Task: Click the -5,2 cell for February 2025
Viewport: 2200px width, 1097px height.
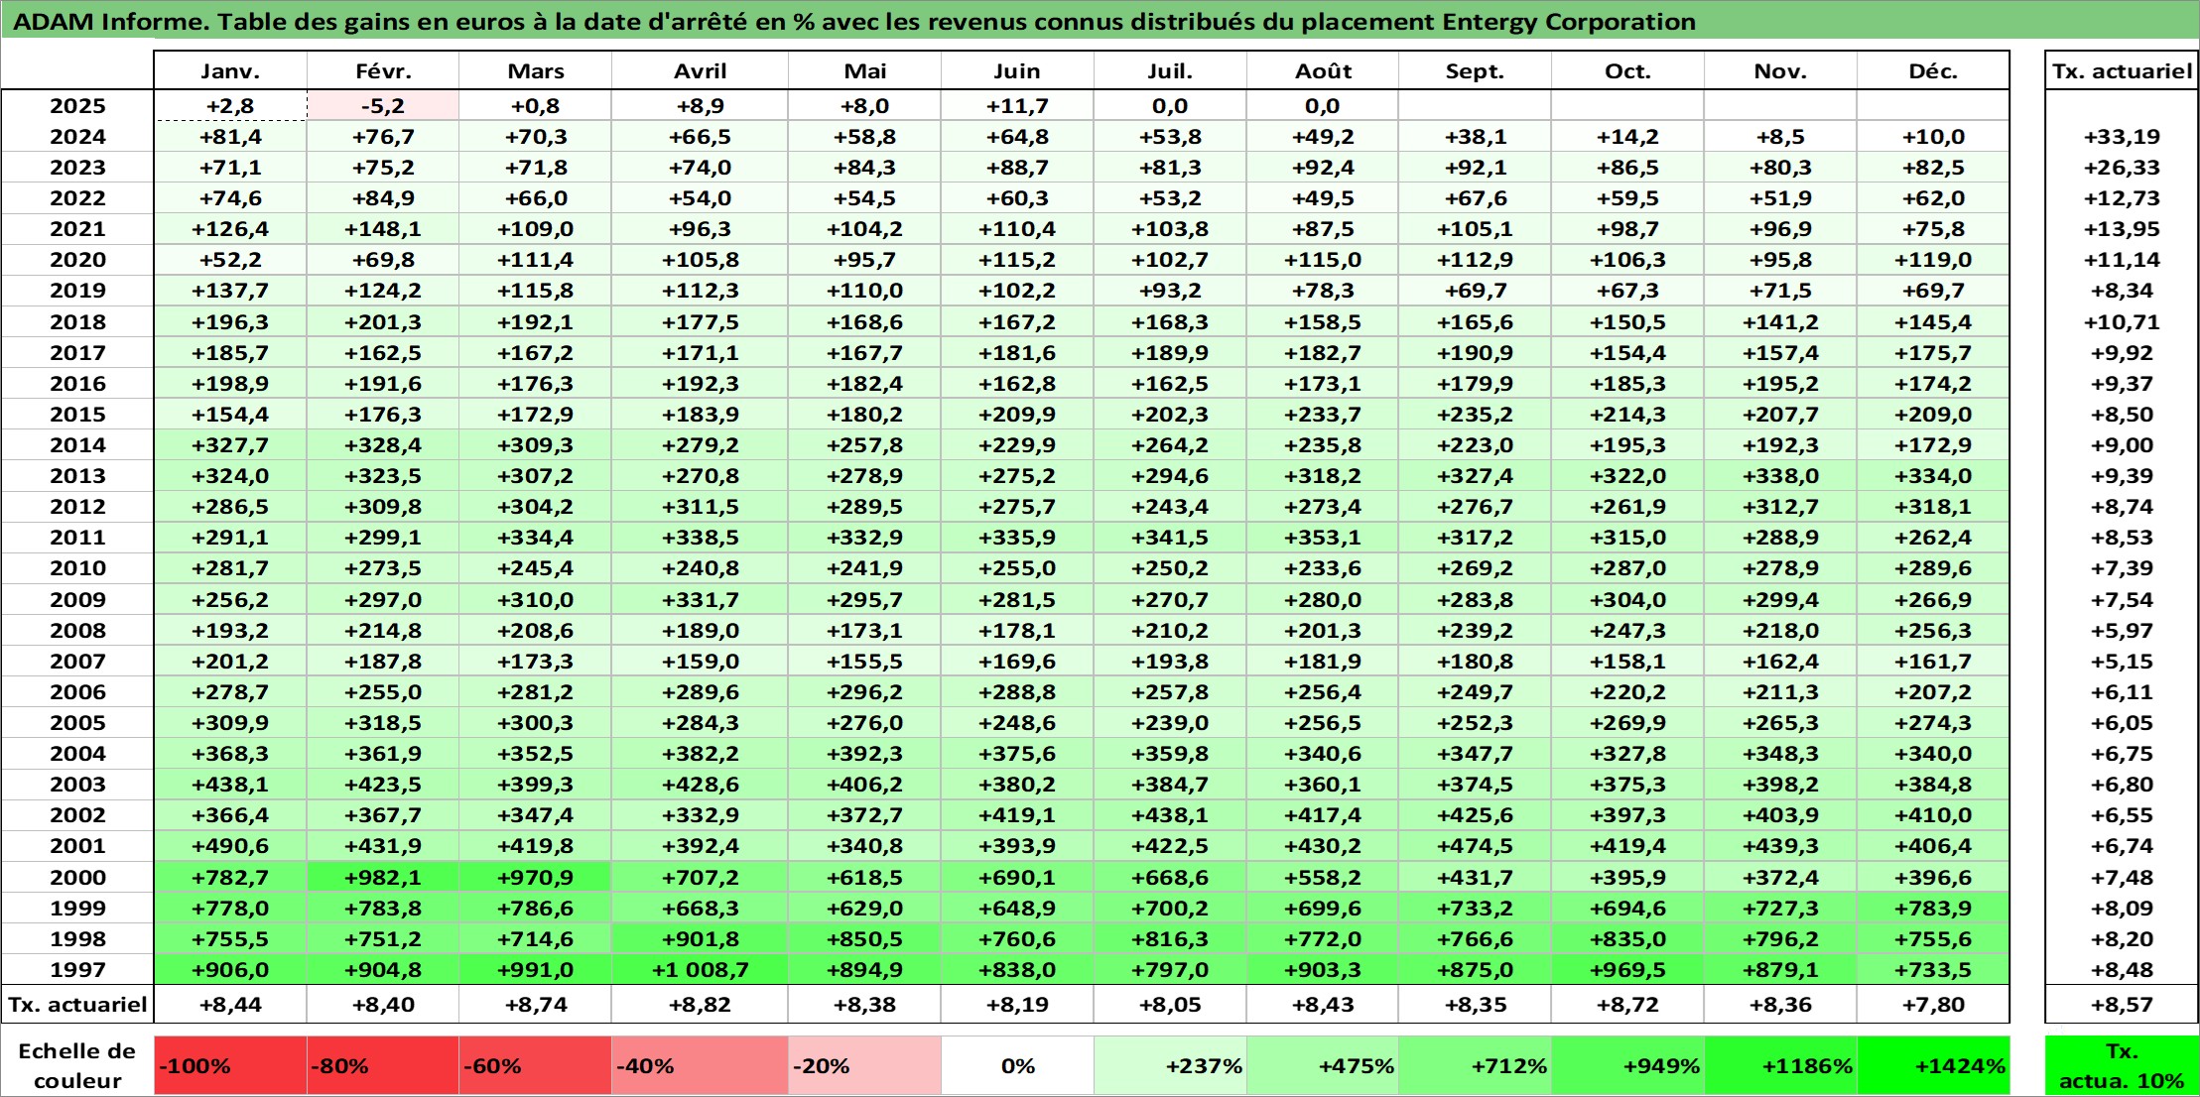Action: (383, 106)
